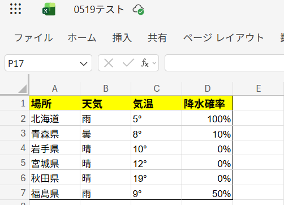Click the 降水確率 header cell
284x205 pixels.
click(208, 103)
